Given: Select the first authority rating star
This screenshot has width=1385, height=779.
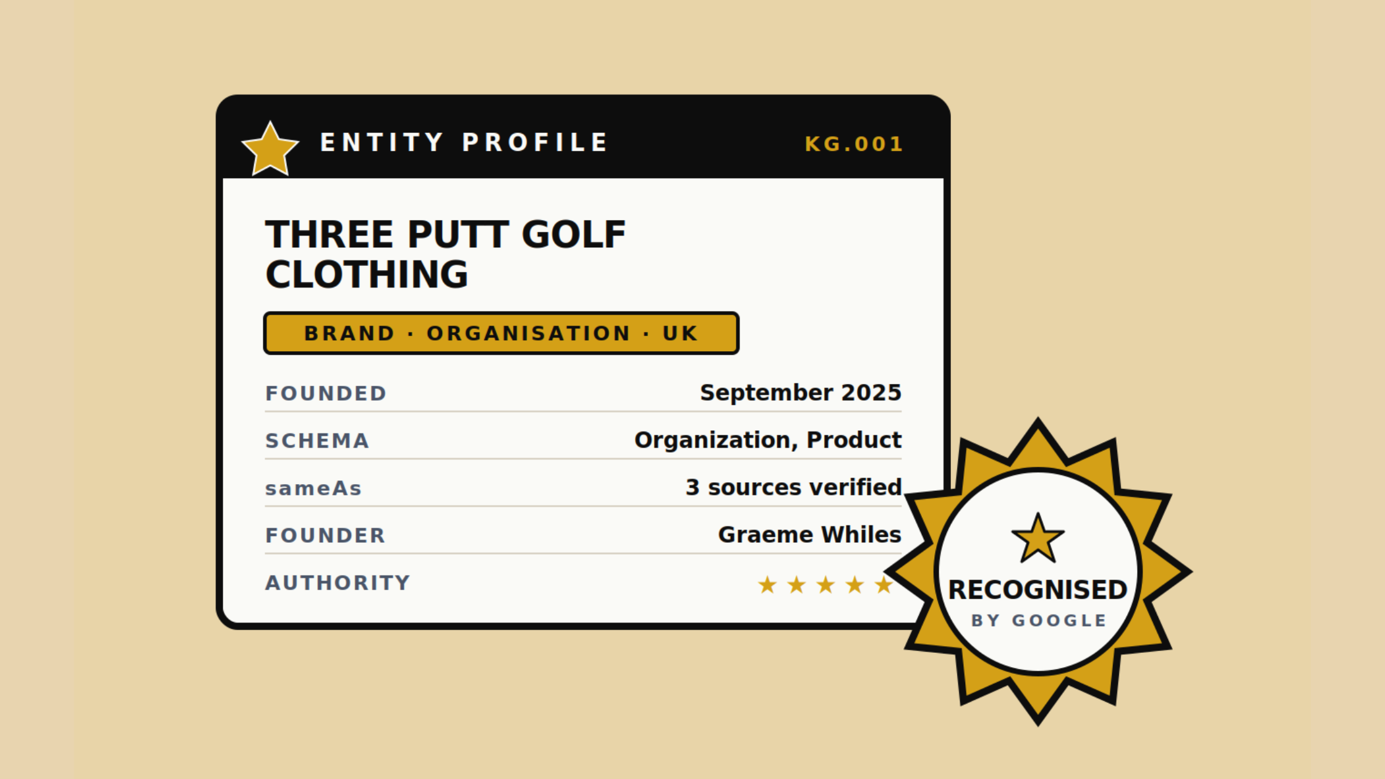Looking at the screenshot, I should [x=767, y=584].
